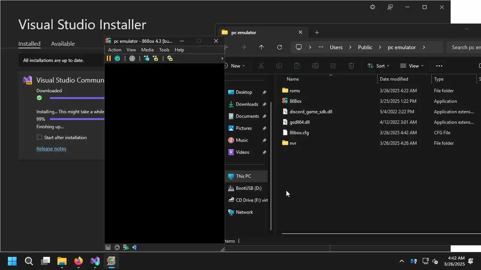This screenshot has height=270, width=481.
Task: Open the View menu in 86Box
Action: 131,50
